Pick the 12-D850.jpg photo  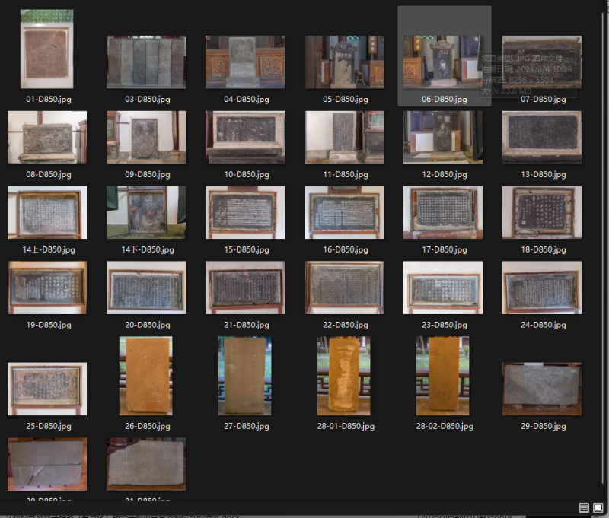(x=442, y=138)
